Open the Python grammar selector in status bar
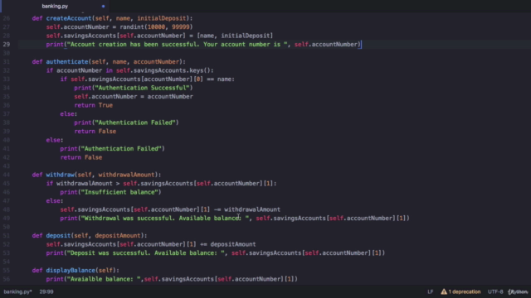 [518, 291]
